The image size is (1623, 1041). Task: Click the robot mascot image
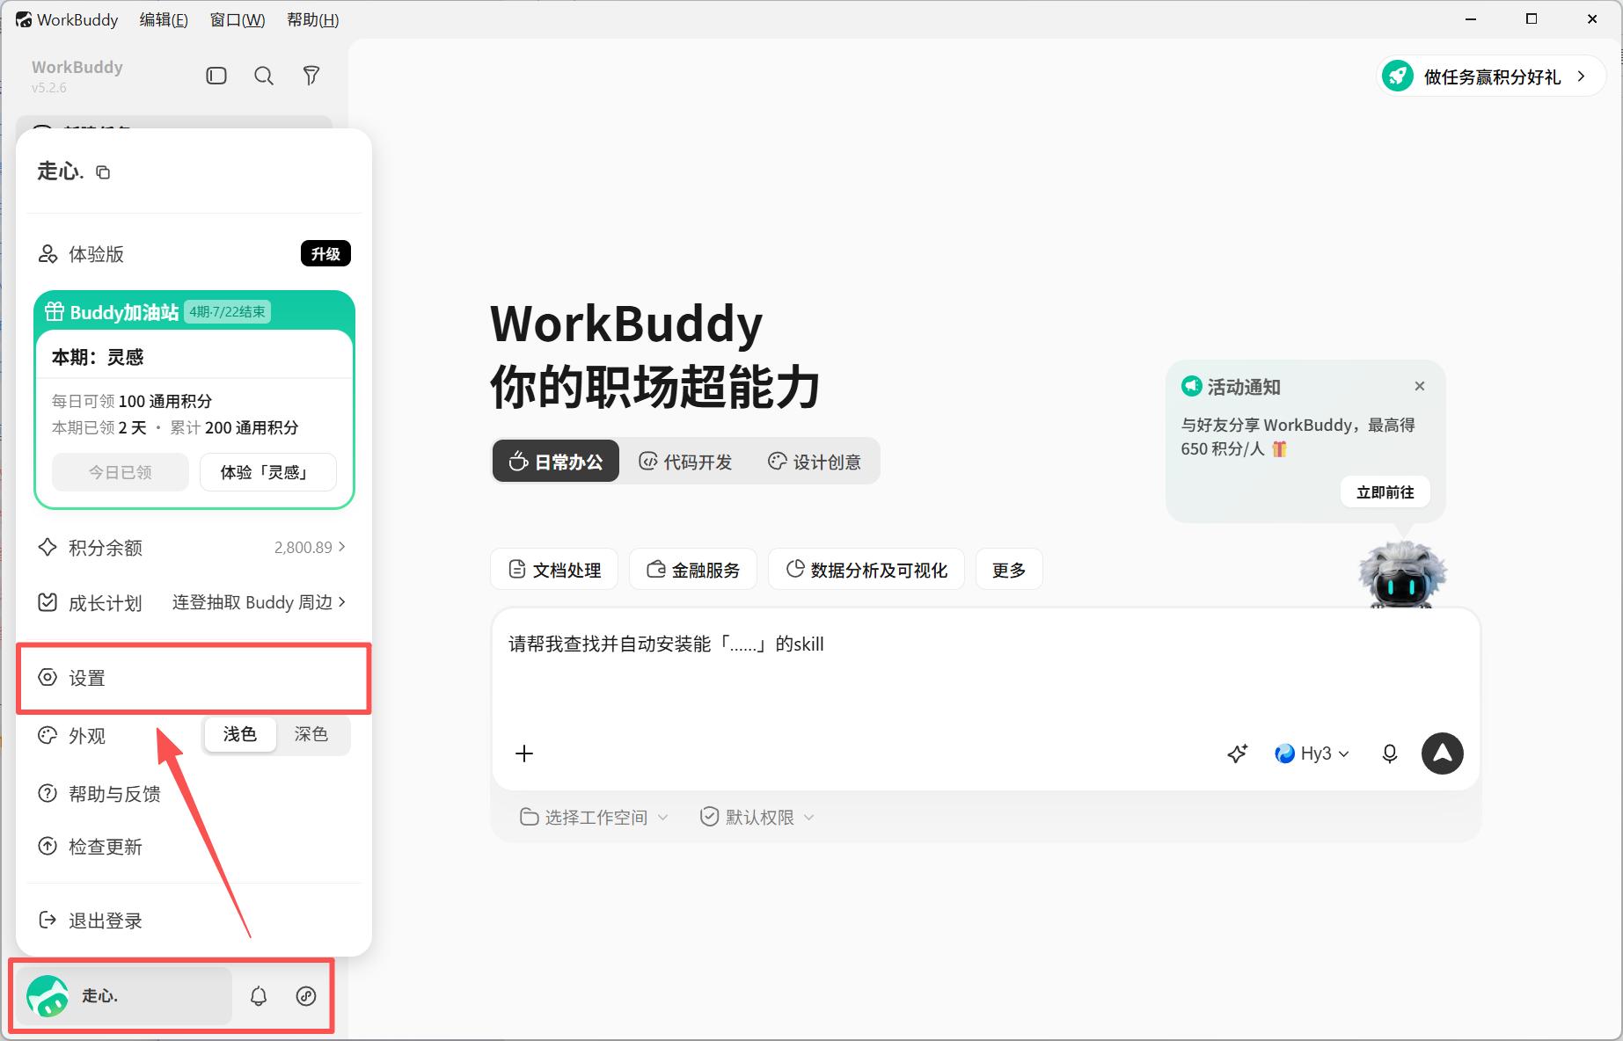pyautogui.click(x=1402, y=574)
